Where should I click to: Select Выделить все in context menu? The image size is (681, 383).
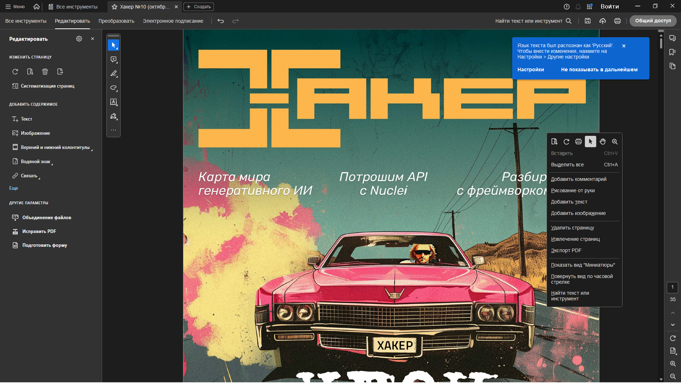tap(585, 165)
